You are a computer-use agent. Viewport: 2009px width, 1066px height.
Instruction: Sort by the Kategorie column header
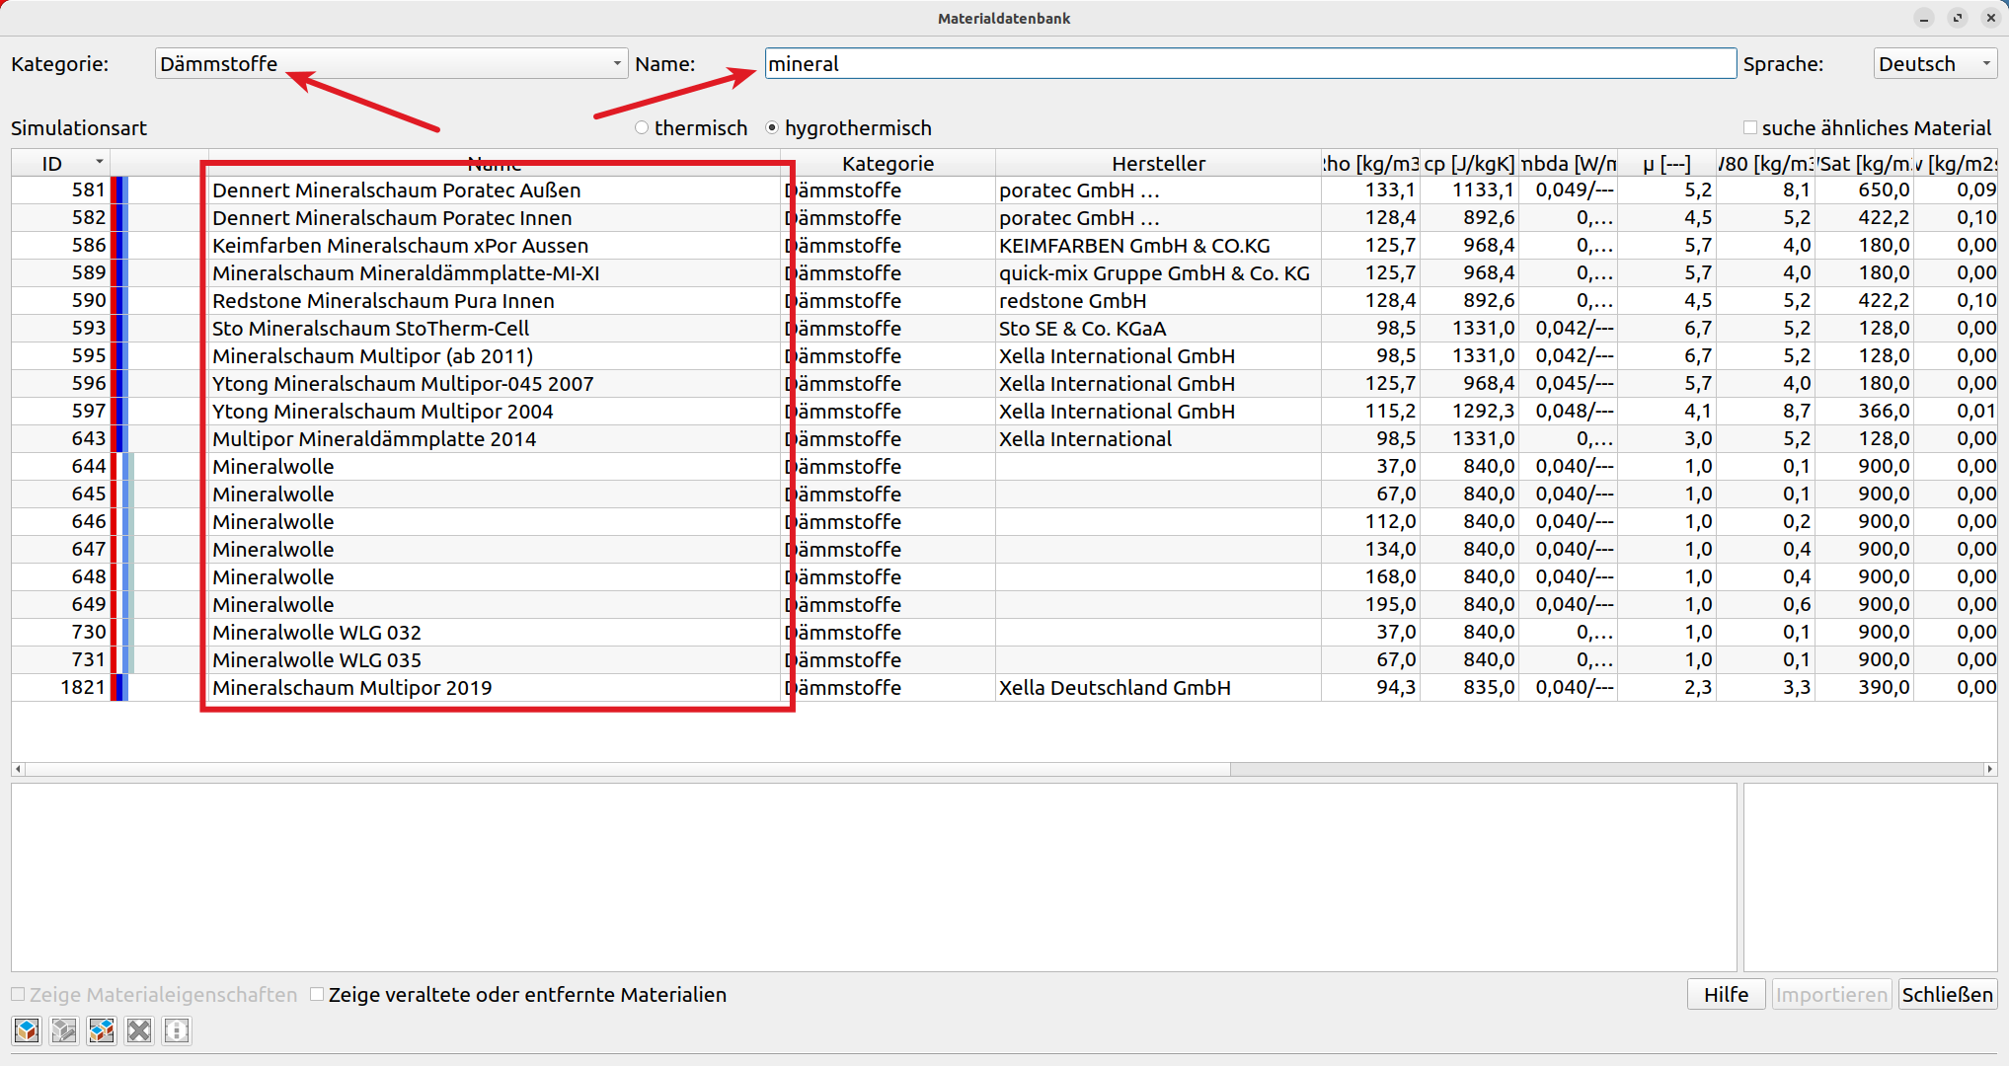point(888,163)
